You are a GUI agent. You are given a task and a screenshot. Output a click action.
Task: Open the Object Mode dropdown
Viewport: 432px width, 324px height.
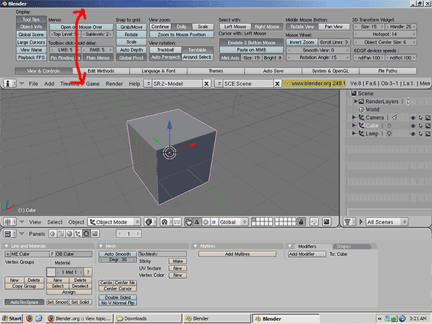(x=114, y=222)
